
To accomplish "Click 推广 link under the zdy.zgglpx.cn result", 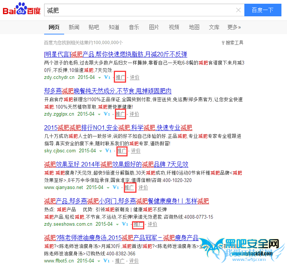I will 120,114.
